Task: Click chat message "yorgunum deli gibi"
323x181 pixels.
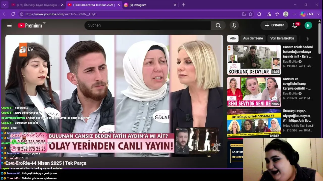Action: (27, 123)
